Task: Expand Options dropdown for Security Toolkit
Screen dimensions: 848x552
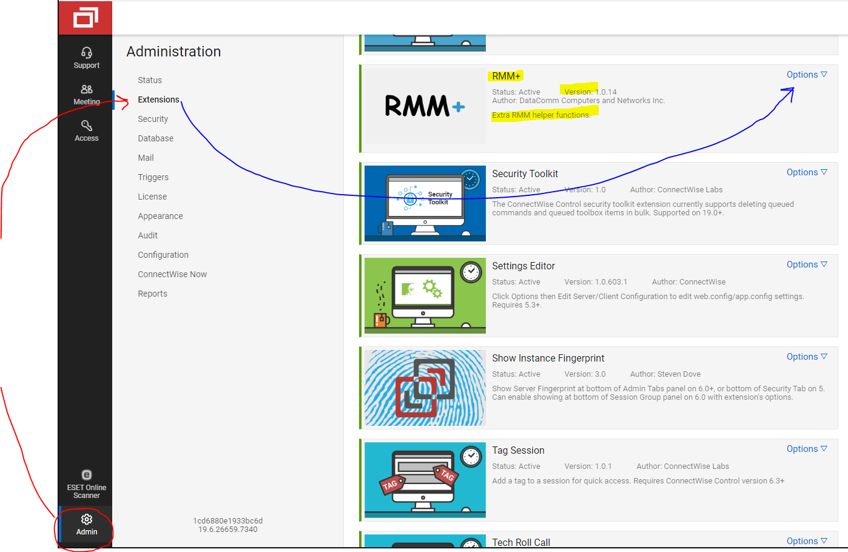Action: (x=806, y=172)
